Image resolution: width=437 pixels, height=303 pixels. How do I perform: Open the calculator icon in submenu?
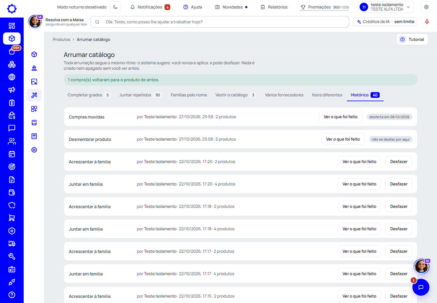(34, 136)
